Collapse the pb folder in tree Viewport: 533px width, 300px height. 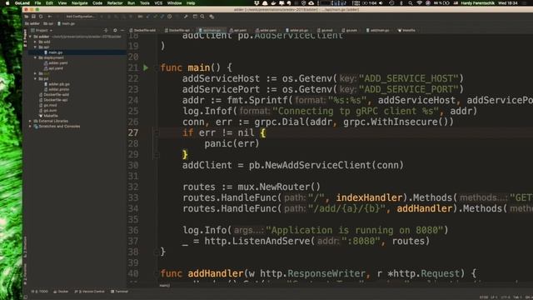(x=35, y=79)
